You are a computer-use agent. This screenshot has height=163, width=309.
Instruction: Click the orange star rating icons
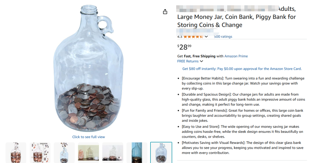click(193, 36)
